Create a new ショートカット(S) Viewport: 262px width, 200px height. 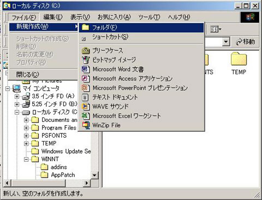click(x=141, y=37)
